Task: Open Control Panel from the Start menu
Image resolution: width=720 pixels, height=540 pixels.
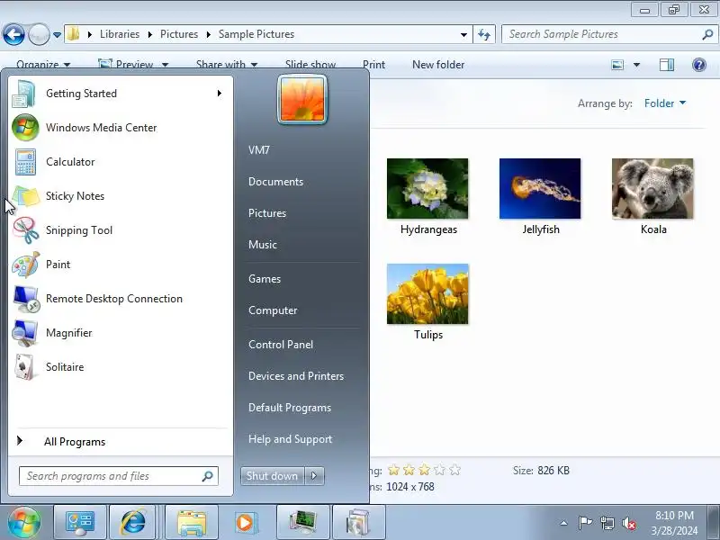Action: coord(281,345)
